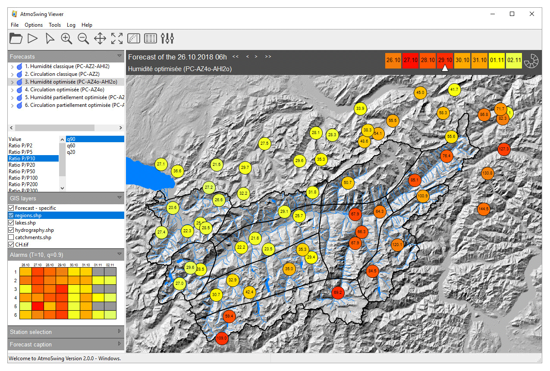The image size is (550, 371).
Task: Select the 30.10 lead time button
Action: (x=462, y=60)
